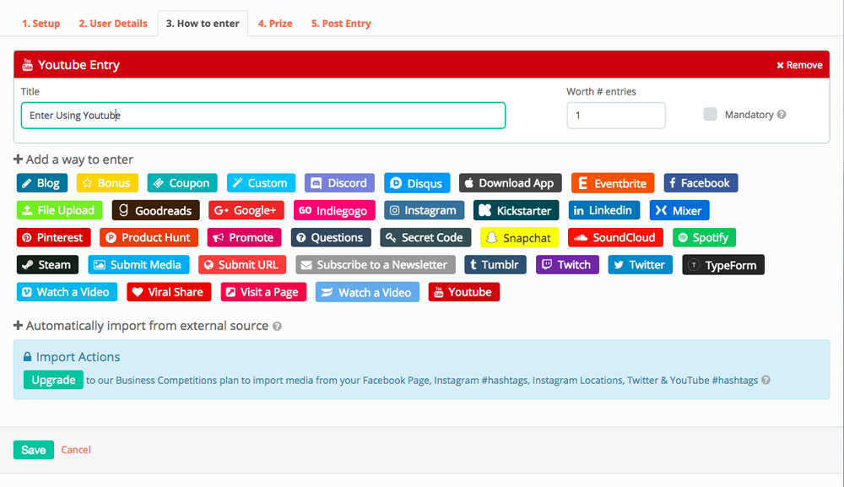Expand the Add a way to enter section

pos(73,160)
